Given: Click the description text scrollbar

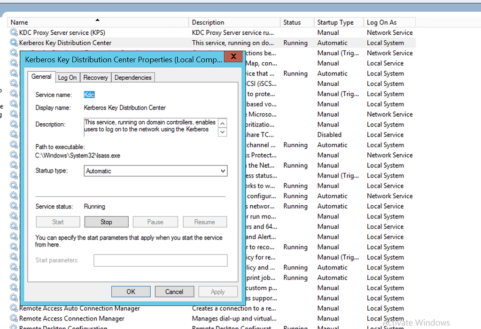Looking at the screenshot, I should tap(223, 127).
